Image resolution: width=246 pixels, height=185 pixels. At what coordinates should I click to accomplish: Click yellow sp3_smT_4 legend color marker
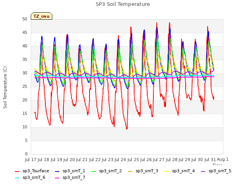tap(166, 171)
